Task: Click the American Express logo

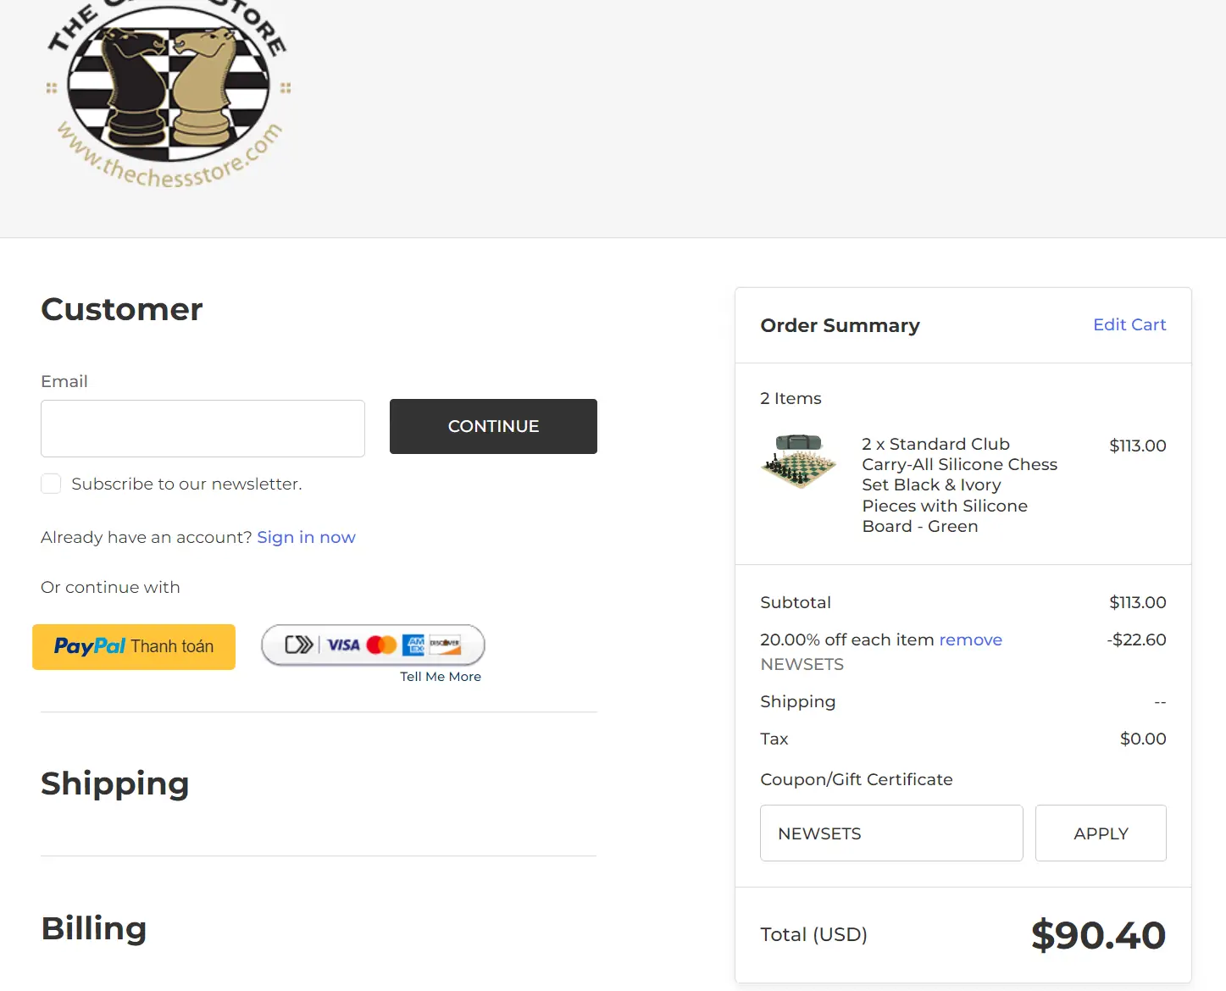Action: click(x=413, y=645)
